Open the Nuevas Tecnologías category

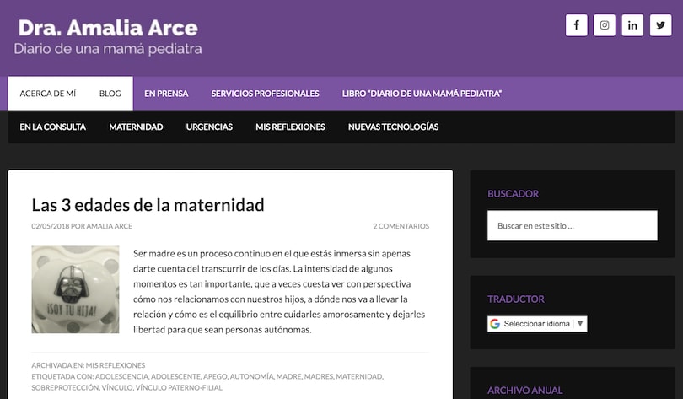coord(393,127)
